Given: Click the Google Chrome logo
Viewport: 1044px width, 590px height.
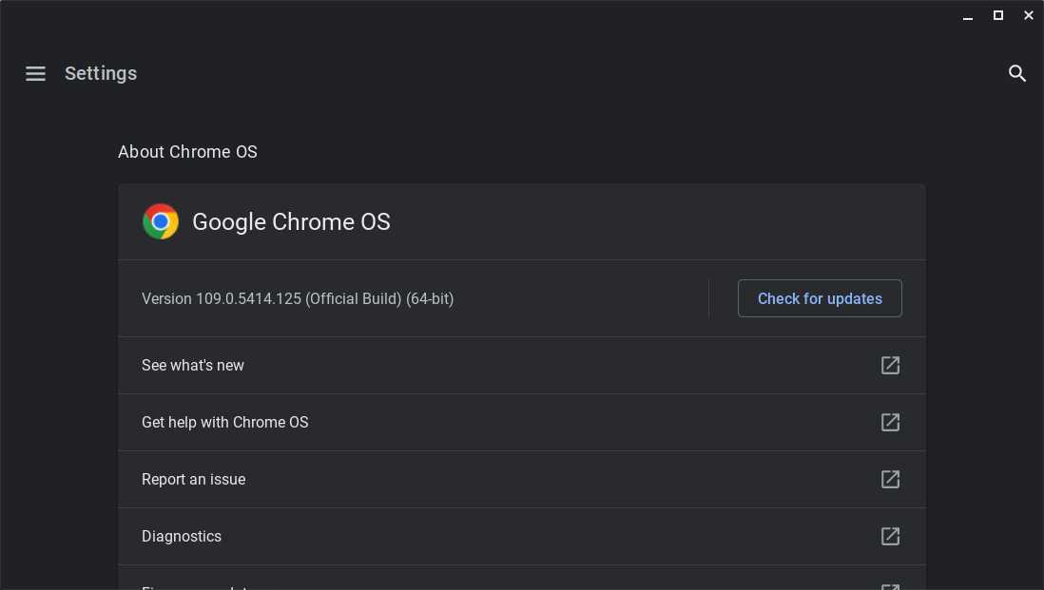Looking at the screenshot, I should point(161,221).
